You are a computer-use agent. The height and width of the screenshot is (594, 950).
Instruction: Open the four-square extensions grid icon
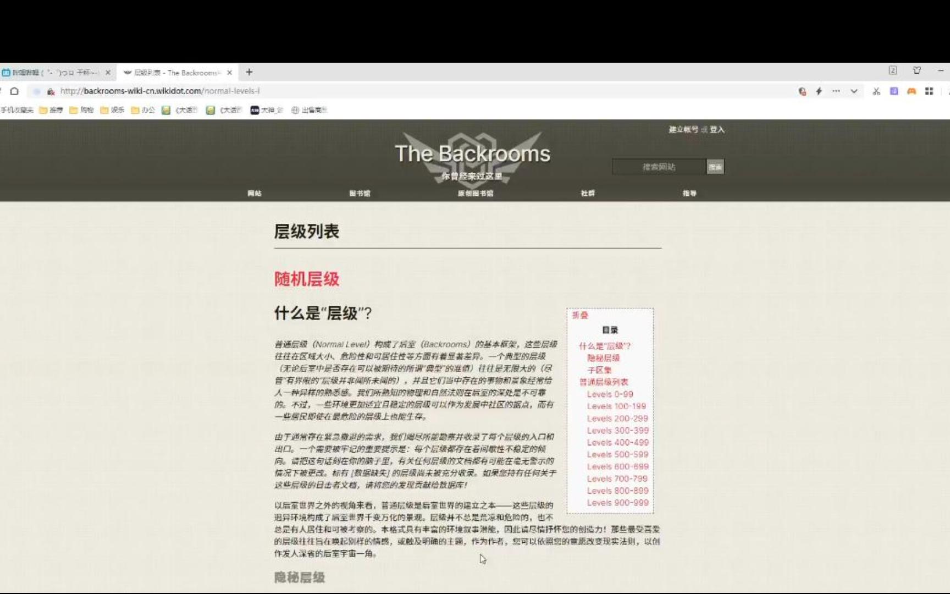(x=929, y=91)
